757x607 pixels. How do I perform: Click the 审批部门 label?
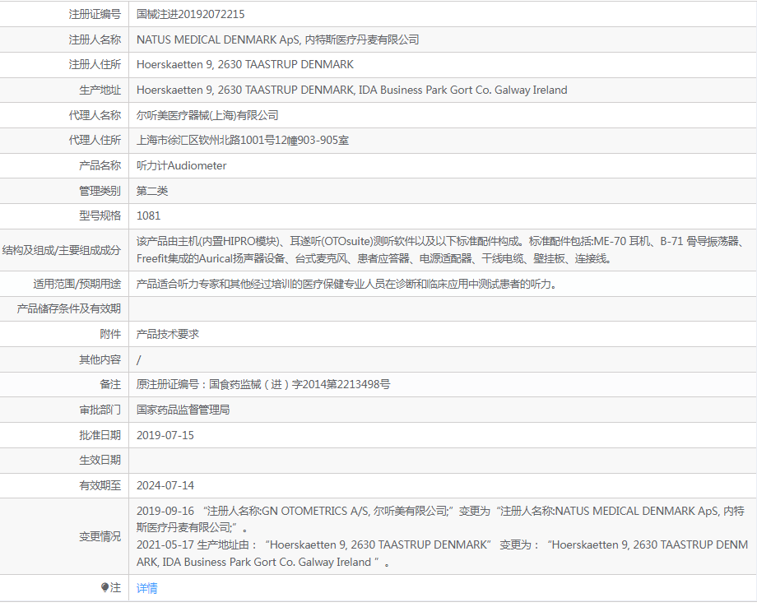100,410
